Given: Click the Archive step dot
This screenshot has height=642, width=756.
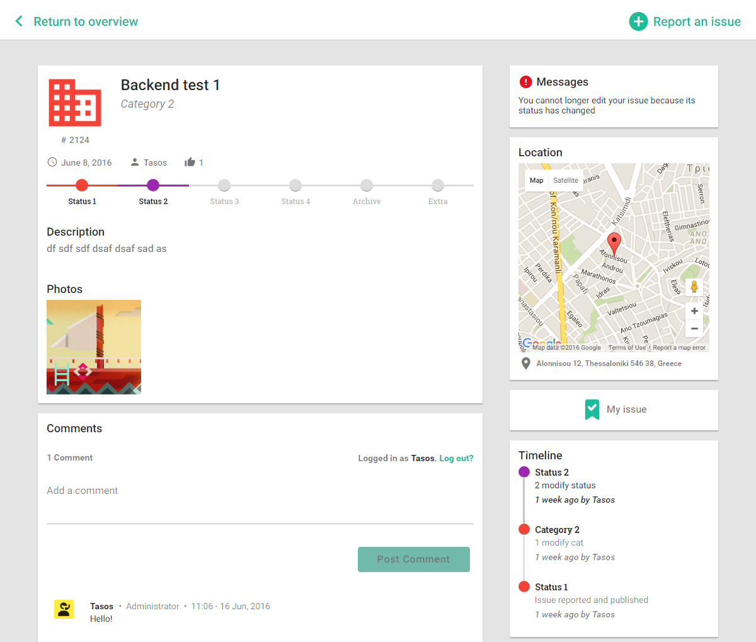Looking at the screenshot, I should 367,185.
